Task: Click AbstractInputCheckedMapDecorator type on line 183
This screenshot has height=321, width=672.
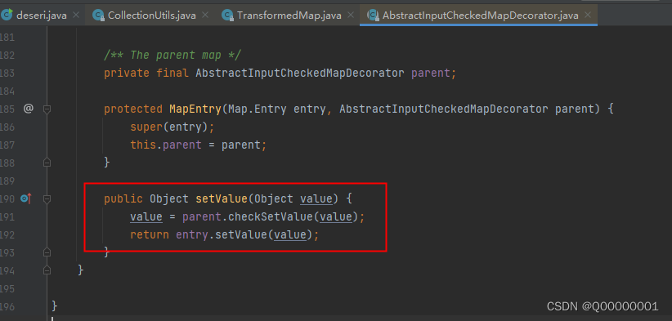Action: [299, 74]
